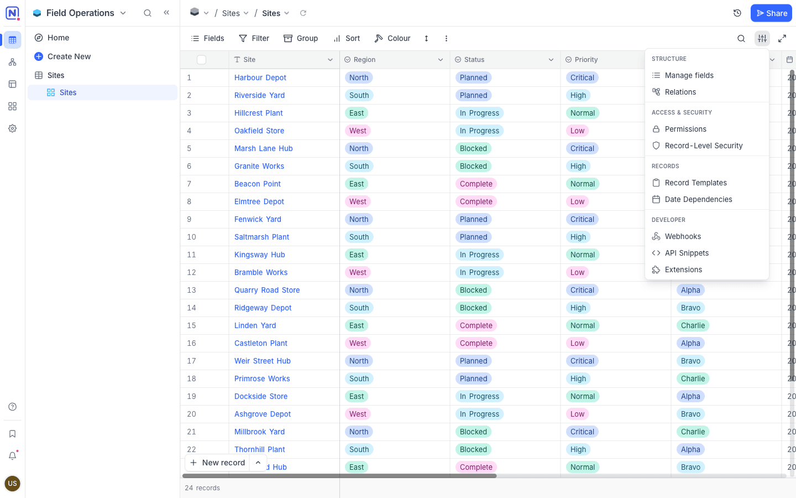Open the audit history clock icon

pyautogui.click(x=737, y=13)
